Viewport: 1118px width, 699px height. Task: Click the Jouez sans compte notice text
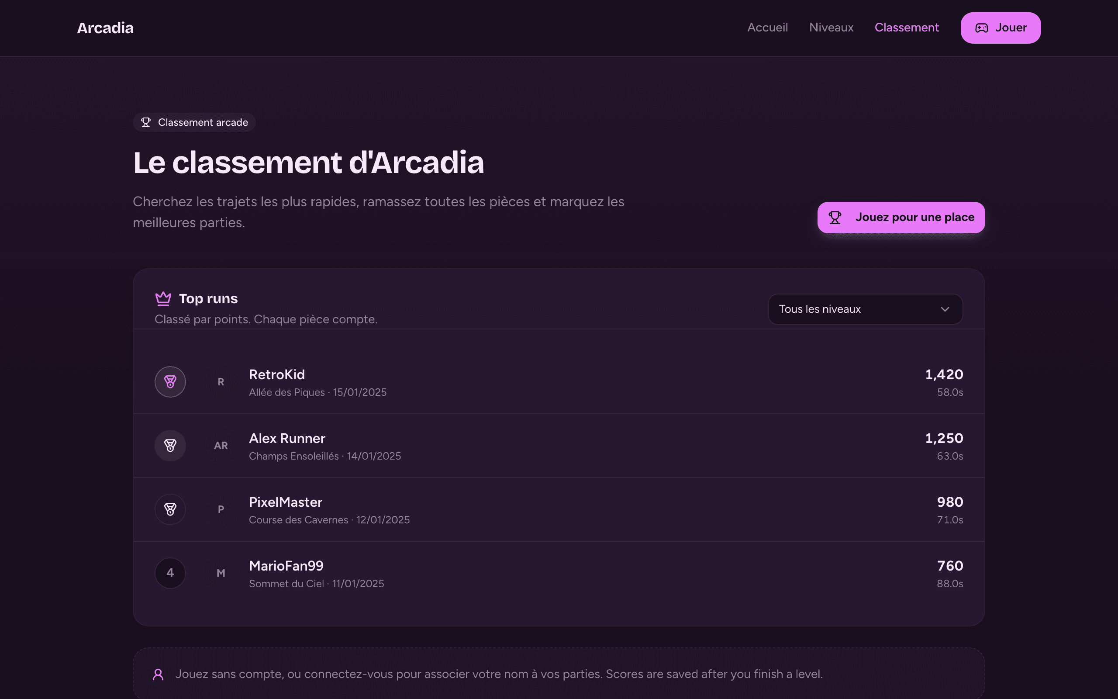(x=499, y=675)
